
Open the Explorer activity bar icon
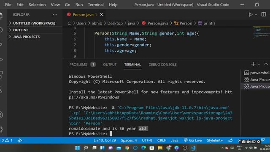[1, 16]
